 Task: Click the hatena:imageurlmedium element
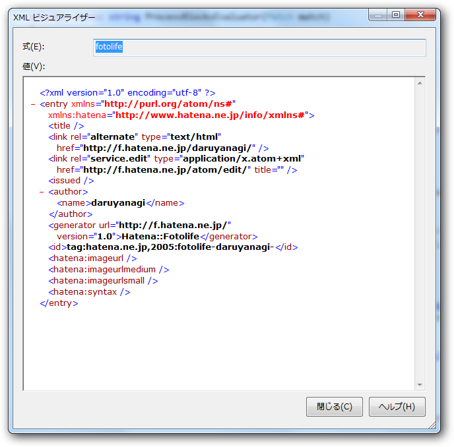tap(109, 270)
